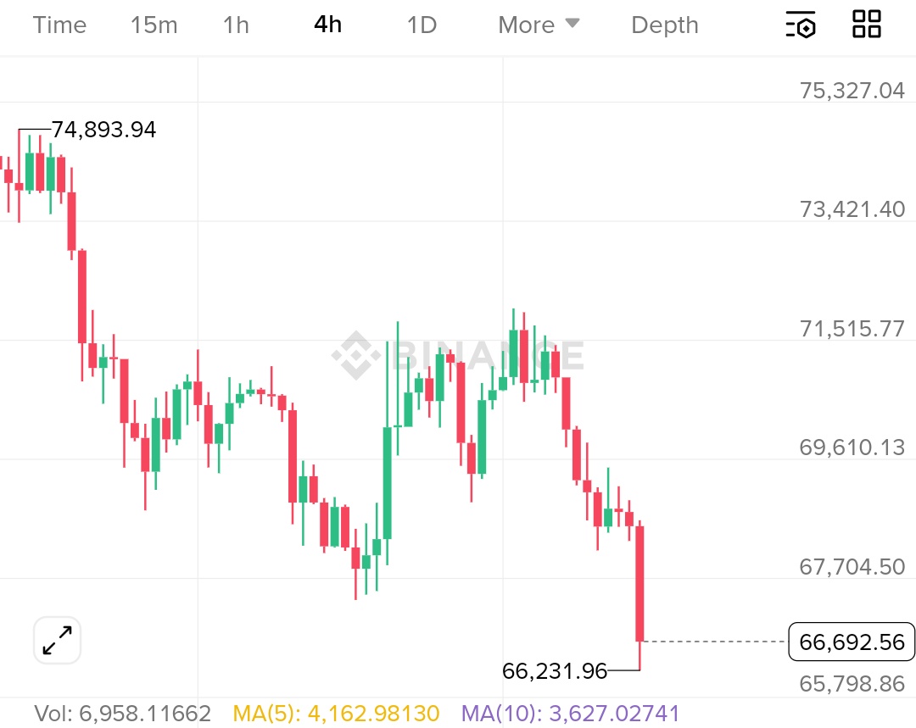
Task: Click the 66,231.96 low price marker
Action: coord(555,671)
